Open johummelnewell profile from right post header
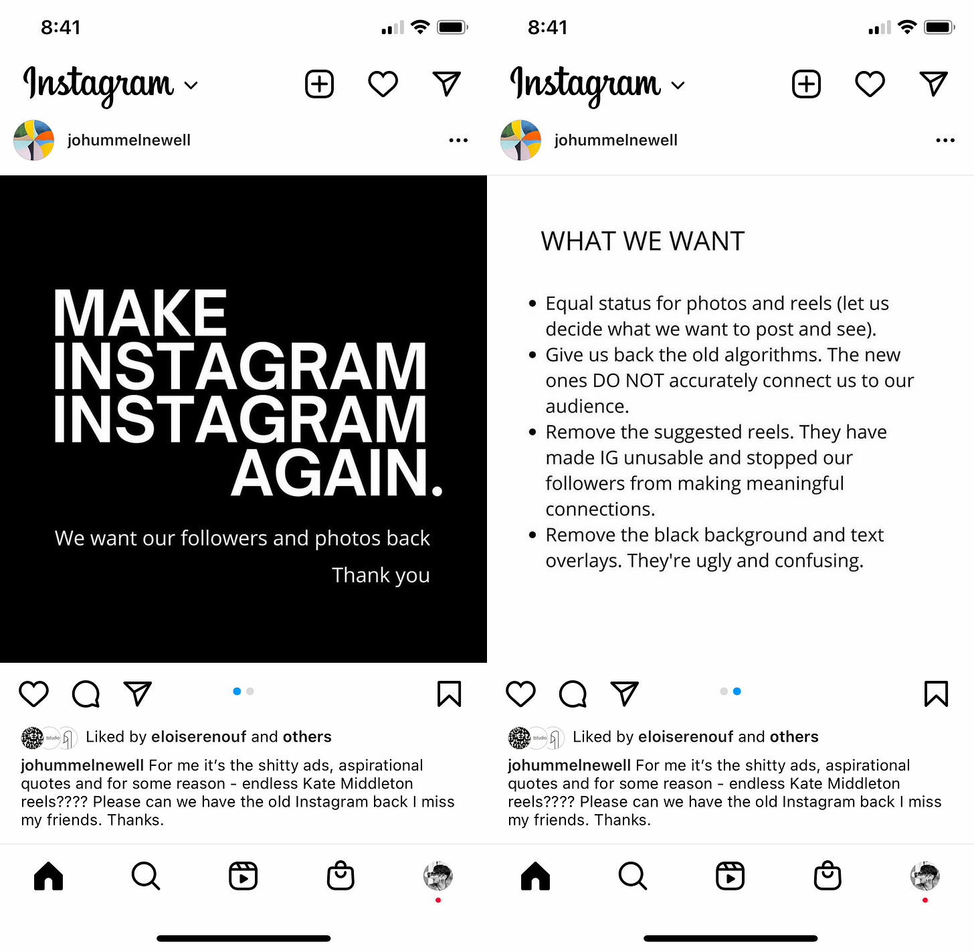Screen dimensions: 974x952 pyautogui.click(x=615, y=140)
